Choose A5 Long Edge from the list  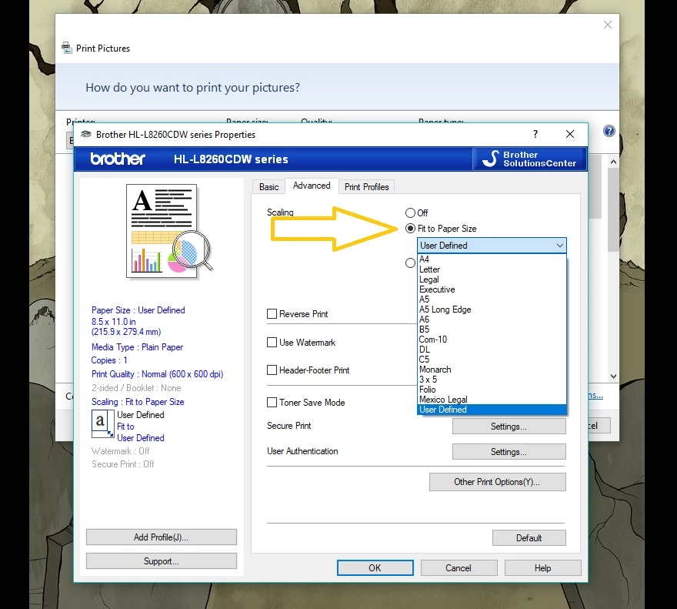click(492, 310)
